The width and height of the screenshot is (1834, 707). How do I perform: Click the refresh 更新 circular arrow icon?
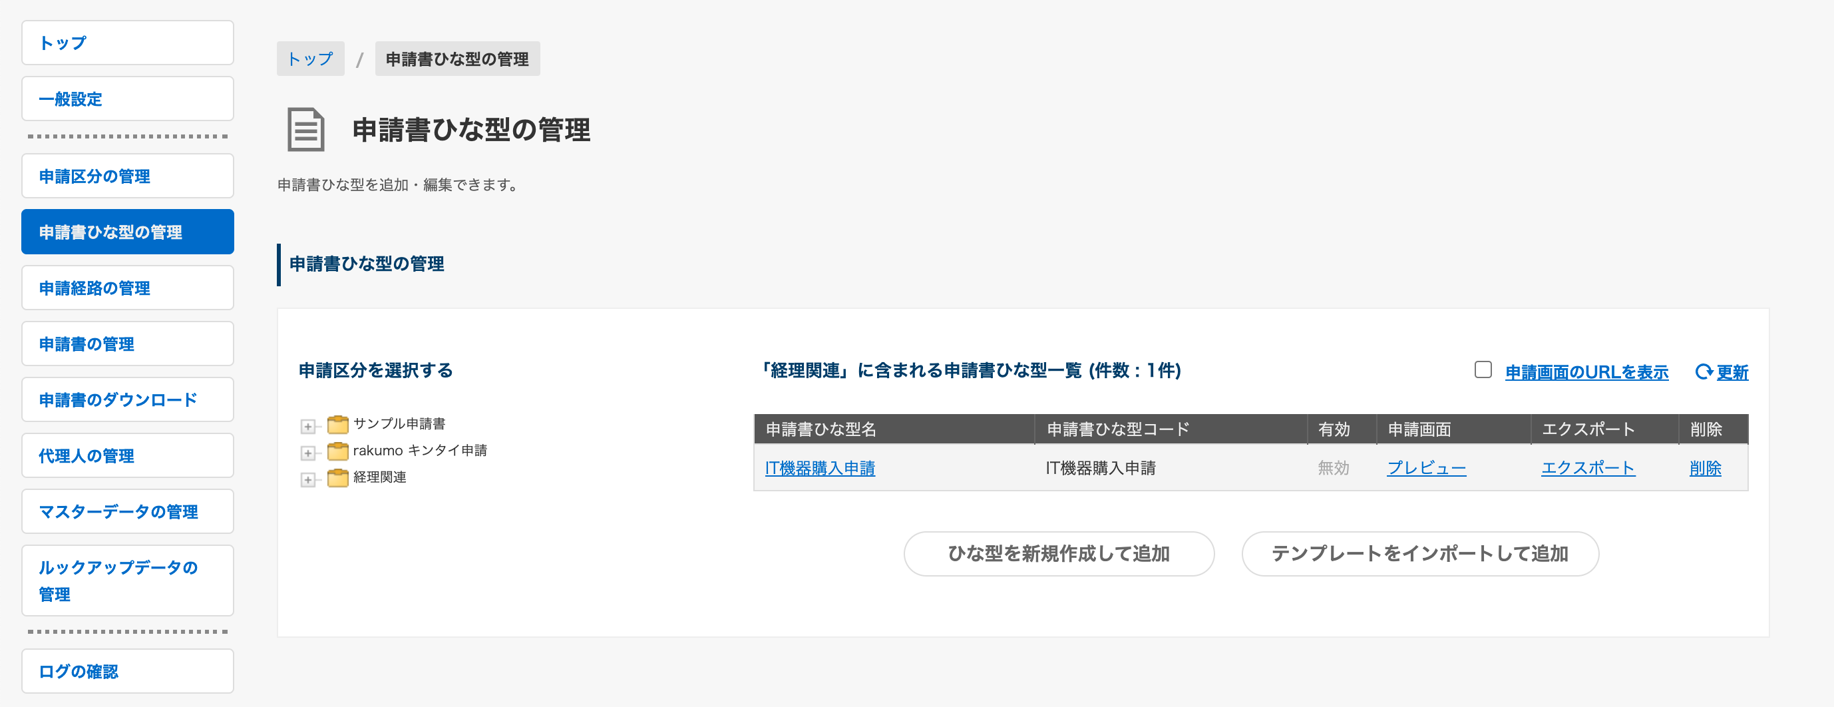coord(1703,371)
